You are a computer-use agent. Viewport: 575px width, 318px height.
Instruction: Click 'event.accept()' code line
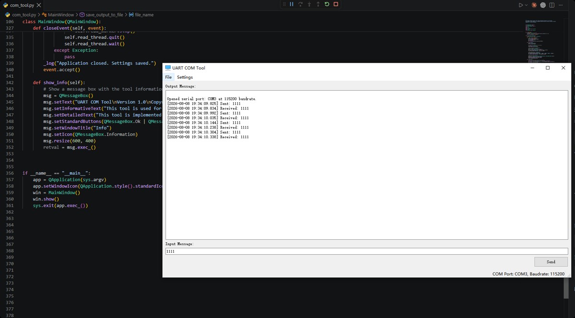61,70
